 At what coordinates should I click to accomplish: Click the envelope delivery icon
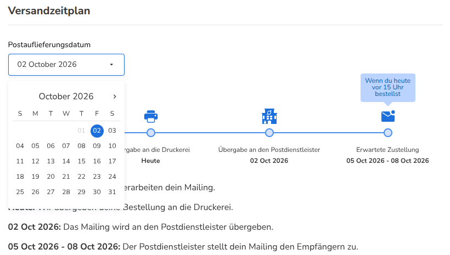pyautogui.click(x=388, y=116)
